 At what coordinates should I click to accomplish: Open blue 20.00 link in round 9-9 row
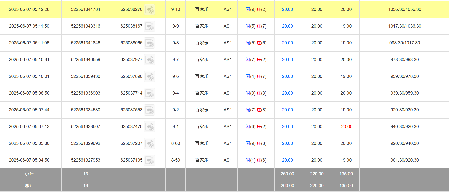coord(287,26)
